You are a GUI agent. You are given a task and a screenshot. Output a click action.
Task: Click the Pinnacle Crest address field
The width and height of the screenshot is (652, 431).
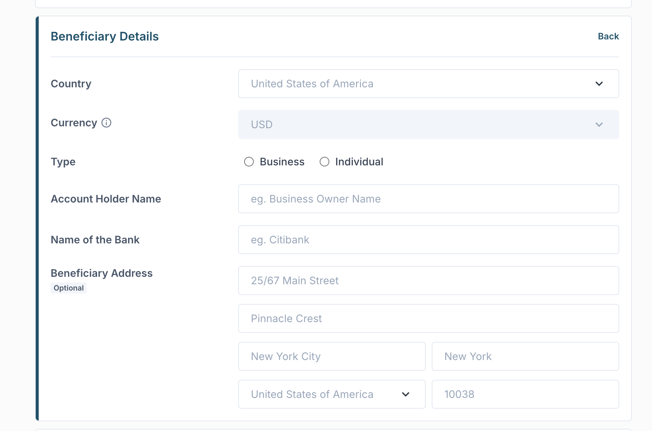429,318
